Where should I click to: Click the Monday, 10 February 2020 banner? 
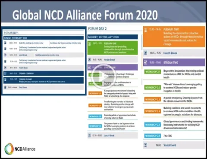tap(113, 37)
